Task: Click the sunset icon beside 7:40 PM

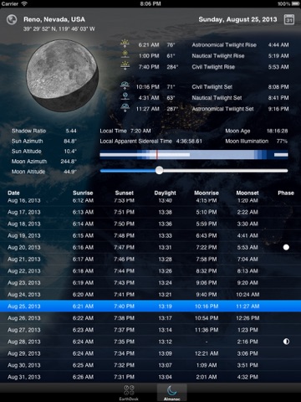Action: click(x=125, y=66)
